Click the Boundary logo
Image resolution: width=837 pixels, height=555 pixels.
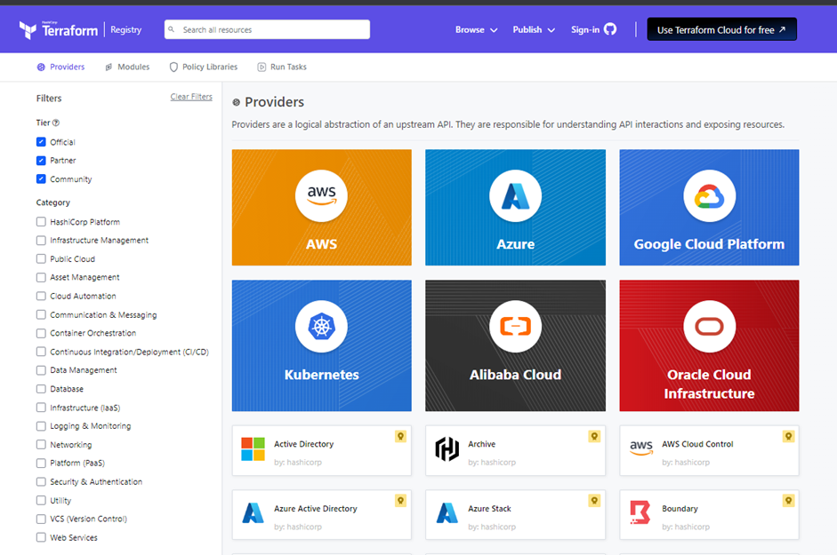640,513
